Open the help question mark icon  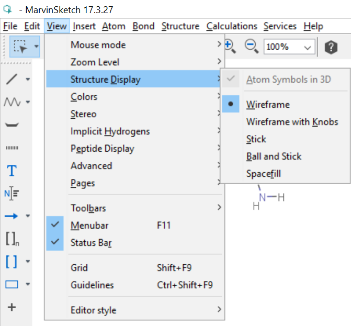pos(331,47)
